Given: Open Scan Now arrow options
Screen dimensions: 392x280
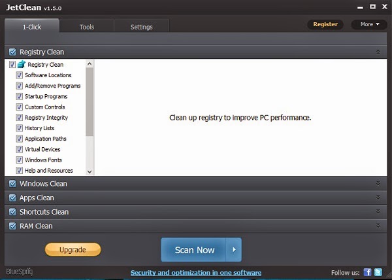Looking at the screenshot, I should [234, 249].
